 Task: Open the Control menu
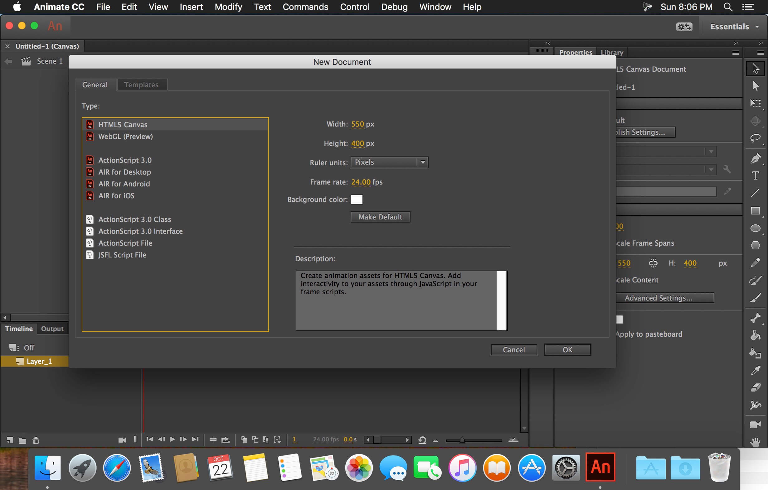[354, 7]
